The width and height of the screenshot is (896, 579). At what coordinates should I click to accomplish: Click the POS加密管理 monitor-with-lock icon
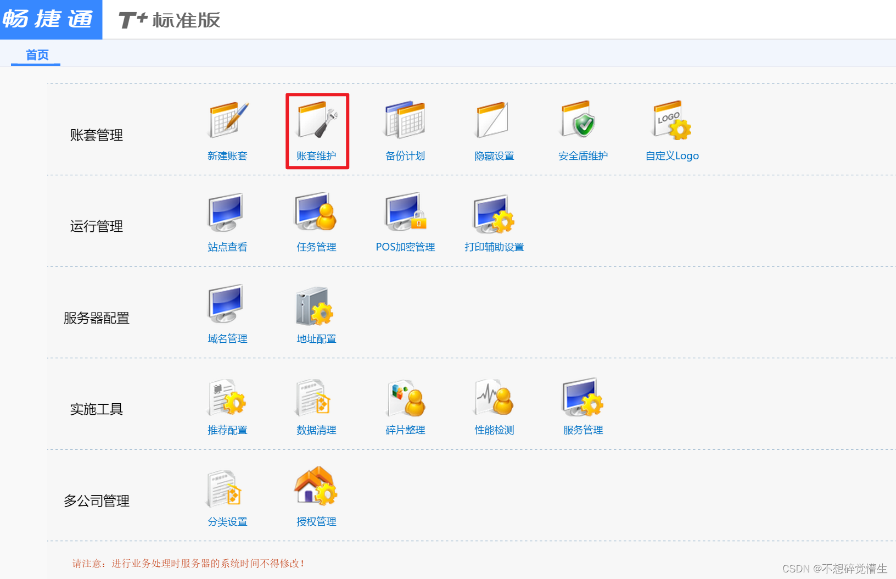[x=405, y=211]
